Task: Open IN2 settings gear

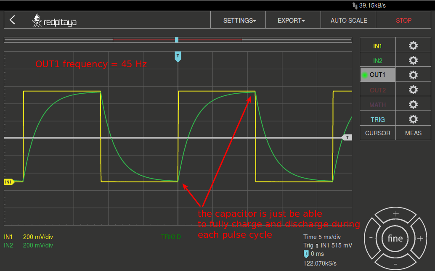Action: tap(413, 60)
